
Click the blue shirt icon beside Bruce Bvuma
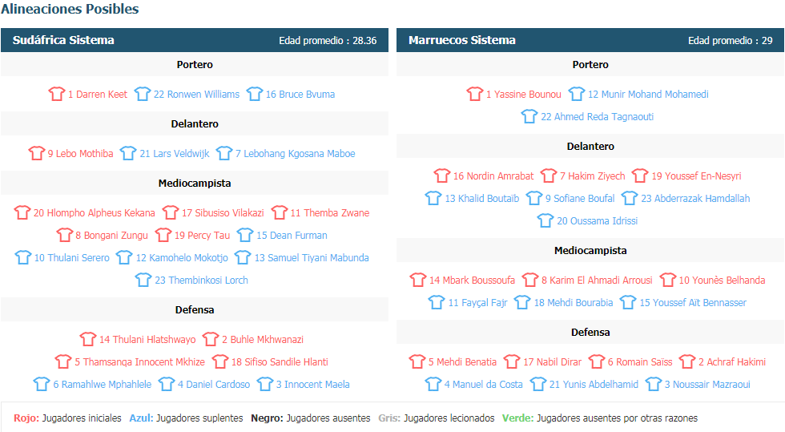coord(255,94)
